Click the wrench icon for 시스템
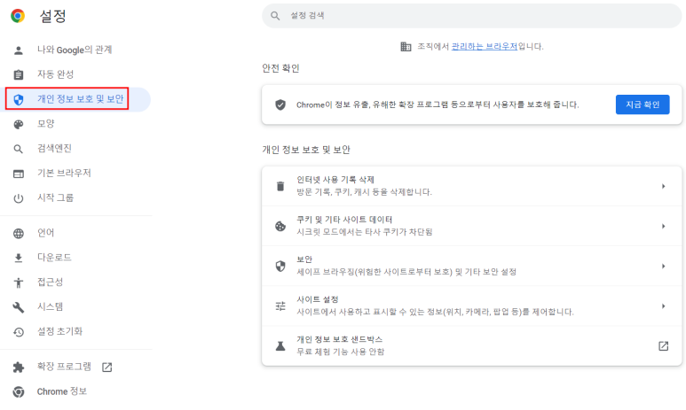The image size is (686, 410). [x=19, y=307]
